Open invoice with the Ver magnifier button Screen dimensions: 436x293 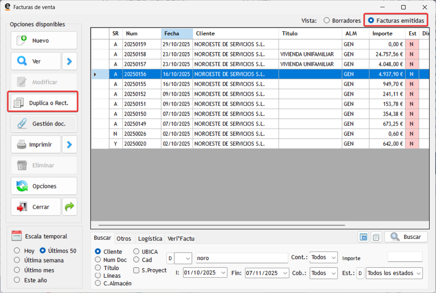tap(36, 61)
